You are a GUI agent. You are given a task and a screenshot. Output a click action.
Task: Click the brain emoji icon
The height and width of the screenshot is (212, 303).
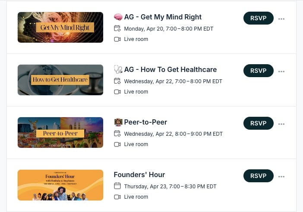pos(118,17)
